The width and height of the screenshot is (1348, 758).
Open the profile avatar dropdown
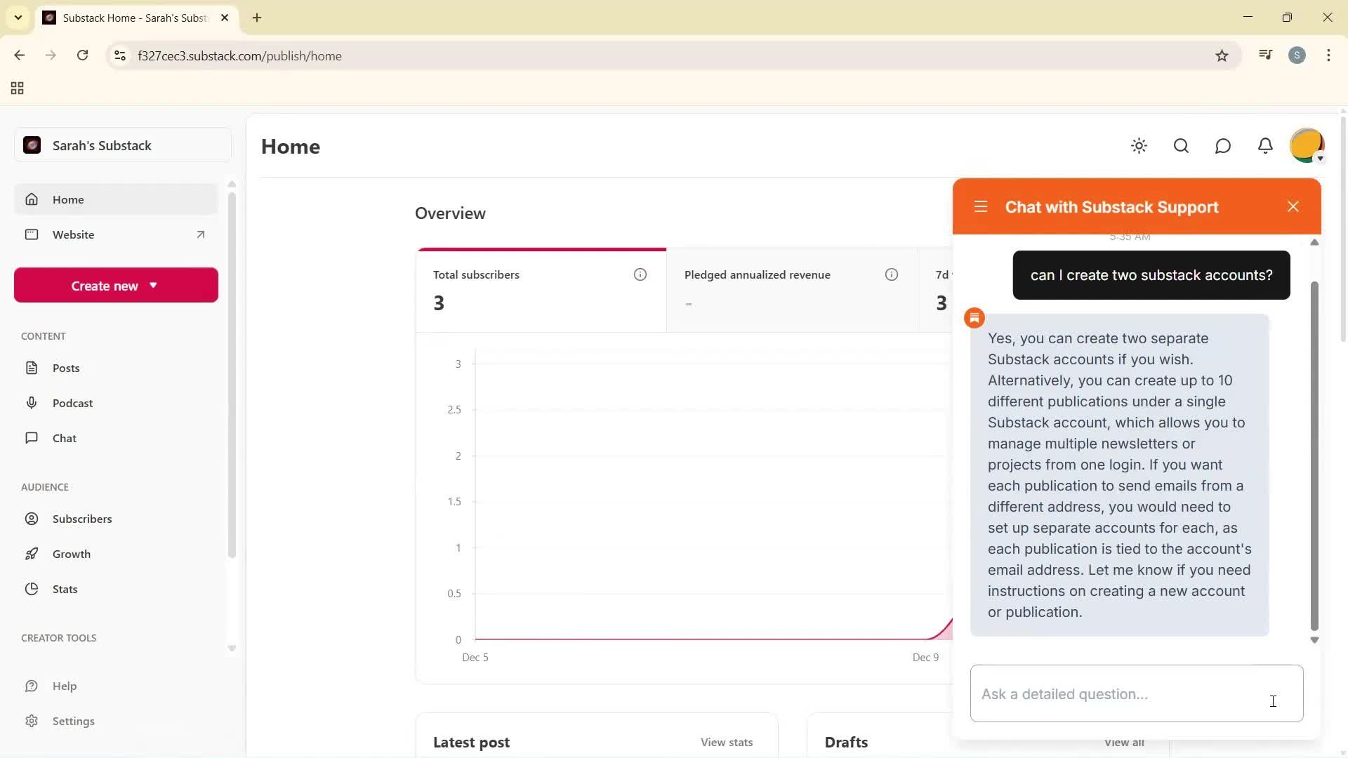[1307, 145]
